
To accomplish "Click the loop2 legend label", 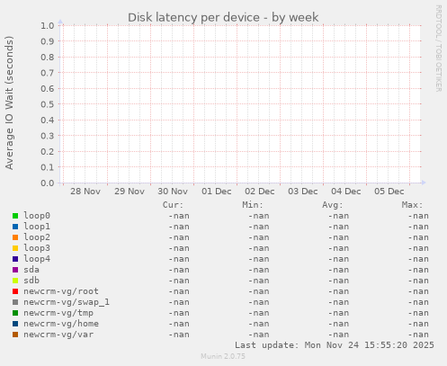I will pos(37,237).
